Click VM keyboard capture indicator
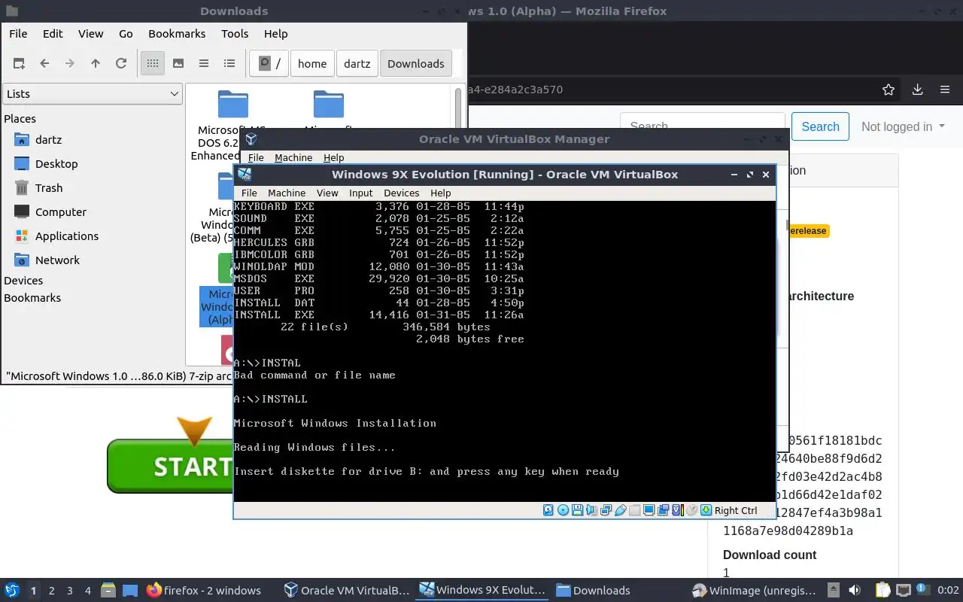Image resolution: width=963 pixels, height=602 pixels. pos(706,510)
